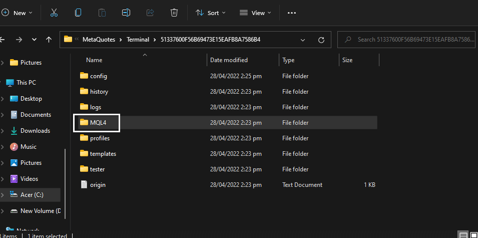
Task: Expand the Videos tree node
Action: (3, 179)
